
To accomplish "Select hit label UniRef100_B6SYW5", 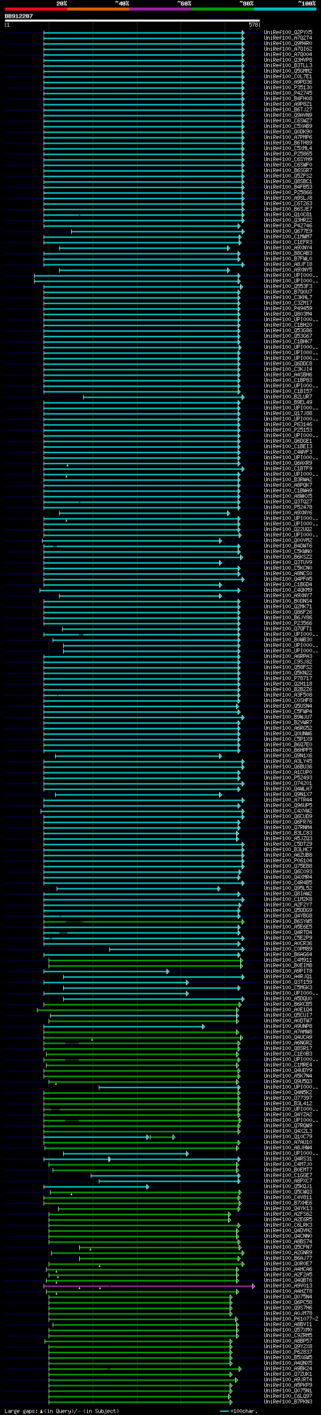I will pyautogui.click(x=288, y=922).
